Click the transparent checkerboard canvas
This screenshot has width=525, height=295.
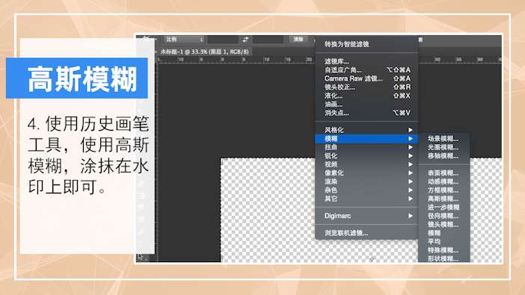[268, 211]
